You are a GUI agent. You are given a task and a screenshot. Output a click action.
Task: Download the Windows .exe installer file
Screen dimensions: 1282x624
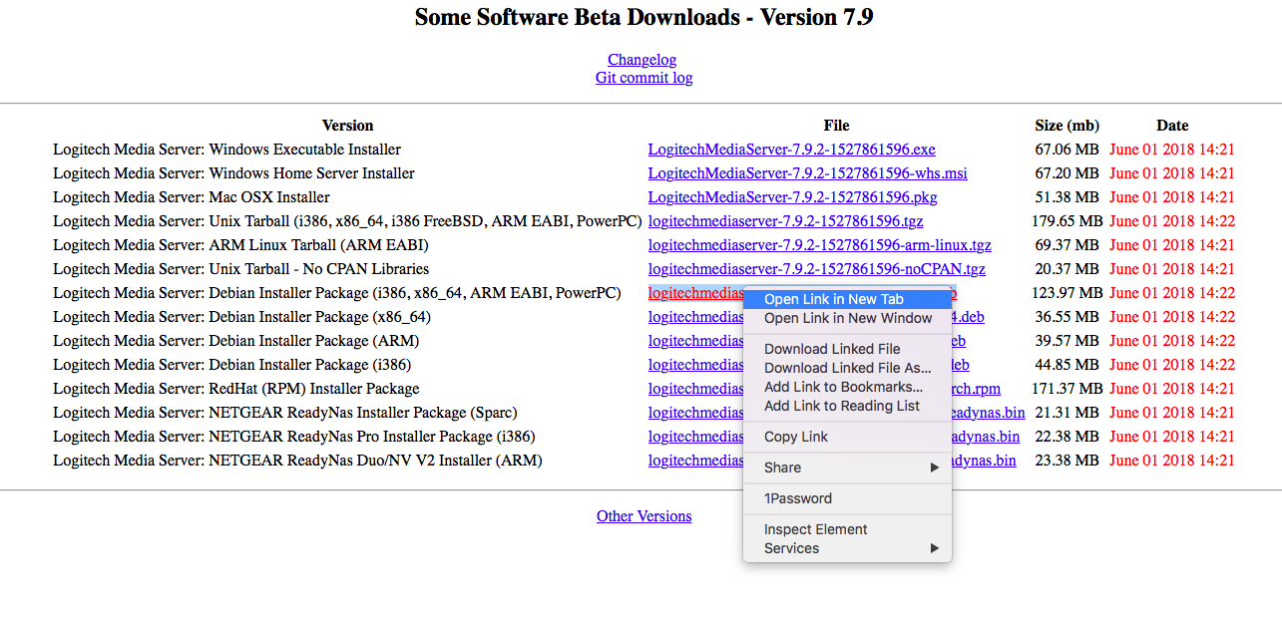point(792,150)
